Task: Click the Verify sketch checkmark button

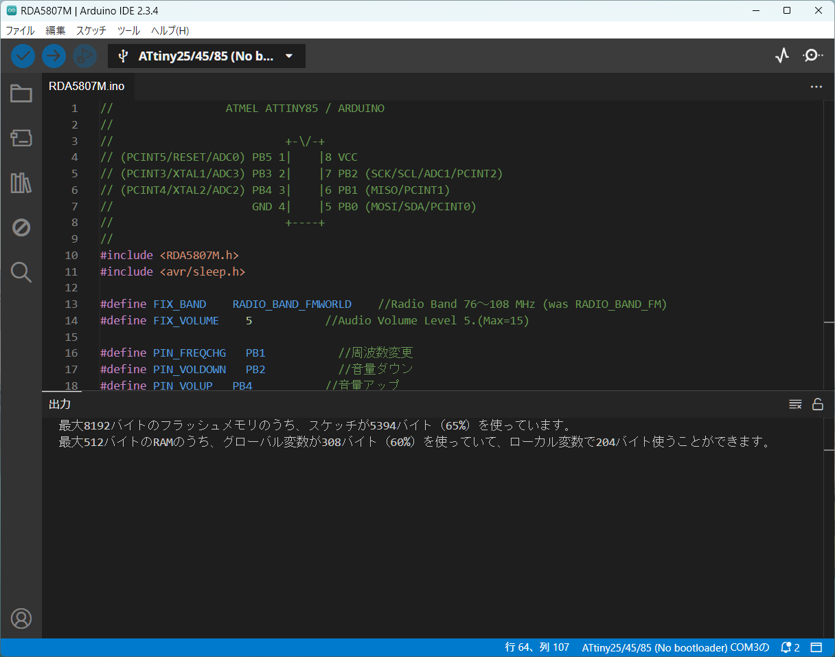Action: pos(23,56)
